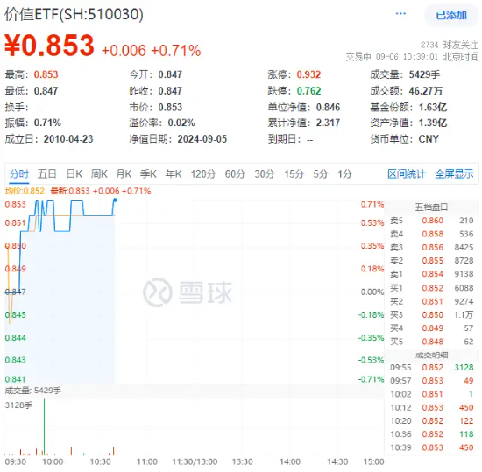Select the 5分 interval tab
This screenshot has width=482, height=472.
[x=321, y=173]
